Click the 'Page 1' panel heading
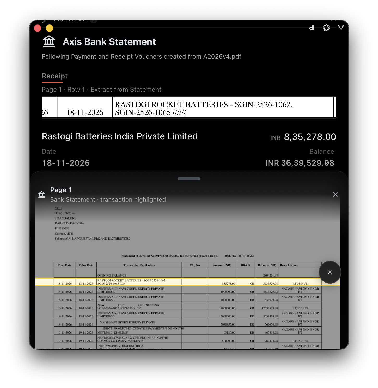 [x=61, y=190]
